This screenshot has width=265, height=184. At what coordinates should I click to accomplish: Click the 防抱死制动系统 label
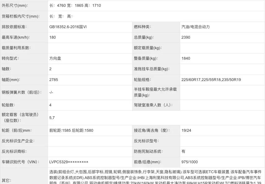148,152
